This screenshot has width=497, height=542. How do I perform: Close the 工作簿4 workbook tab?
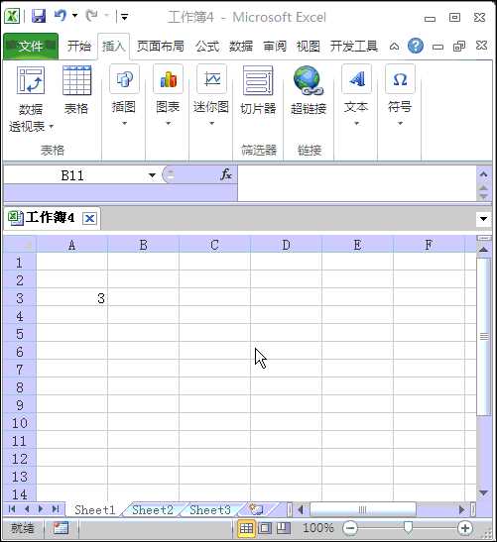[89, 218]
